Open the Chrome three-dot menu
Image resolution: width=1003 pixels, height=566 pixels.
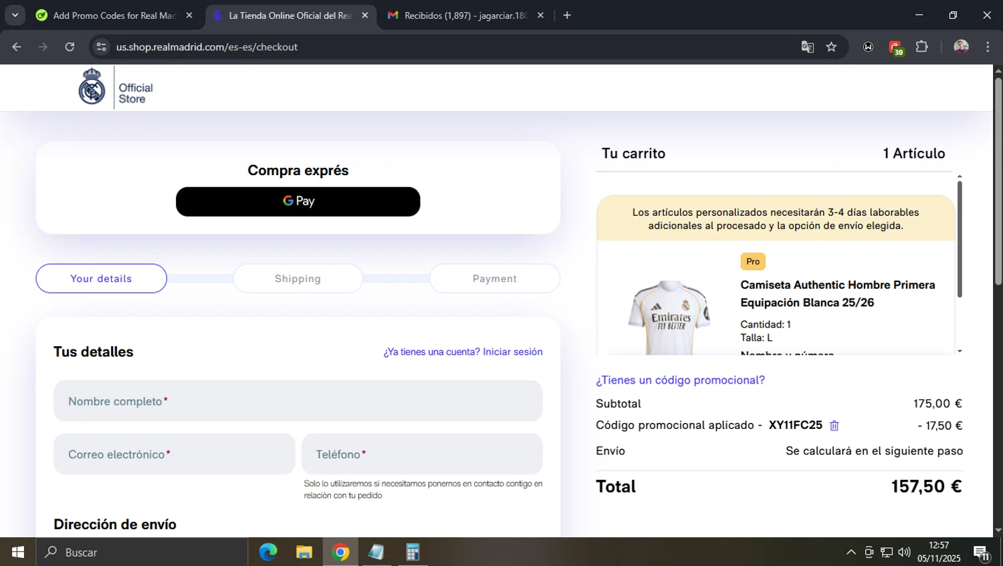point(988,47)
